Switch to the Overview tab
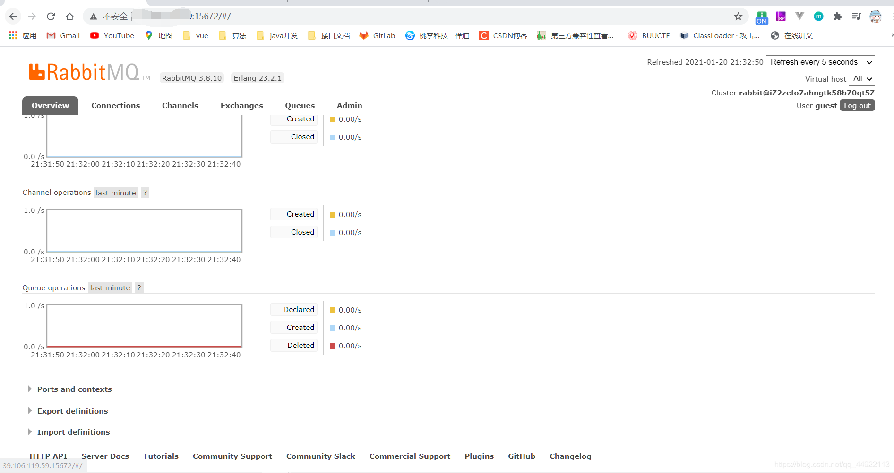894x473 pixels. (x=50, y=106)
